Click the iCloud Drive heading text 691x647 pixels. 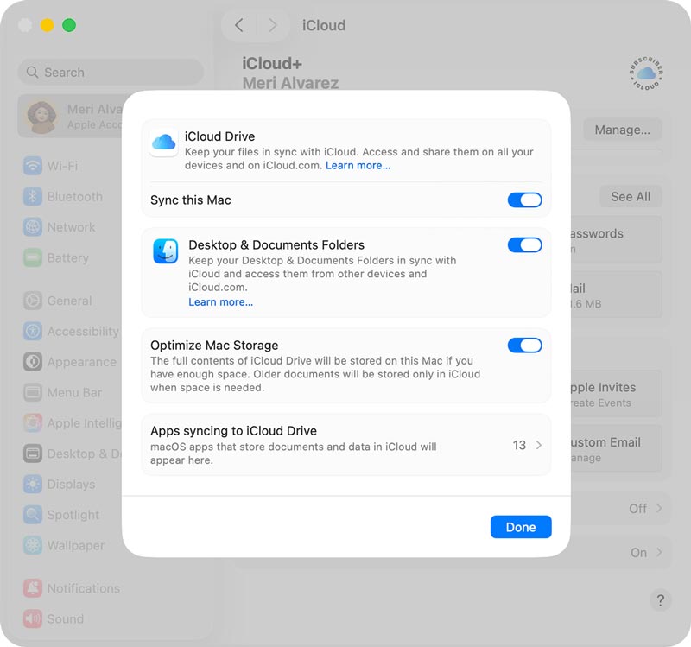(x=219, y=136)
